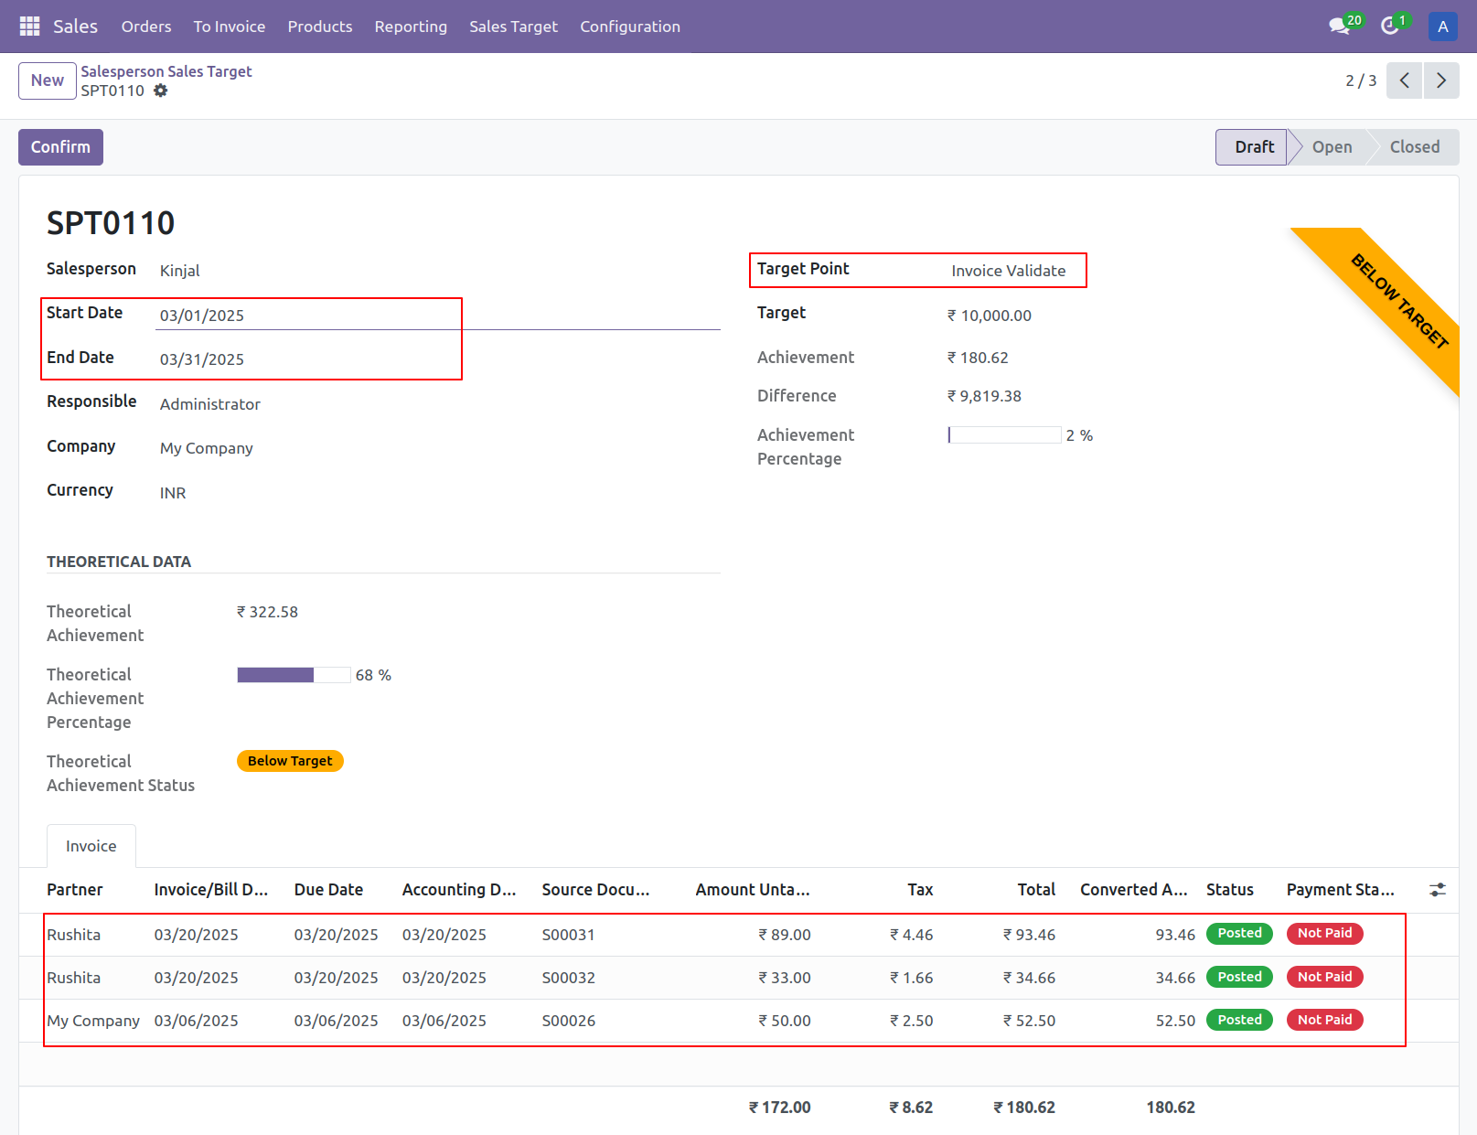Click the New button
The width and height of the screenshot is (1477, 1135).
pos(47,80)
